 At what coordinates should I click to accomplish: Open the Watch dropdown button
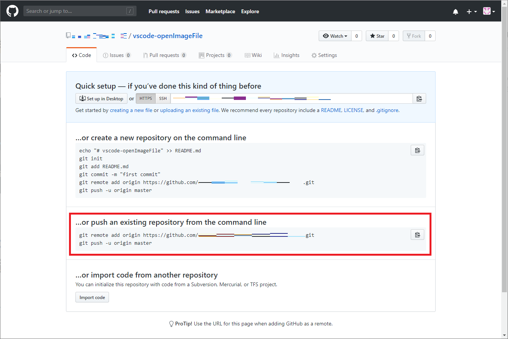coord(335,36)
